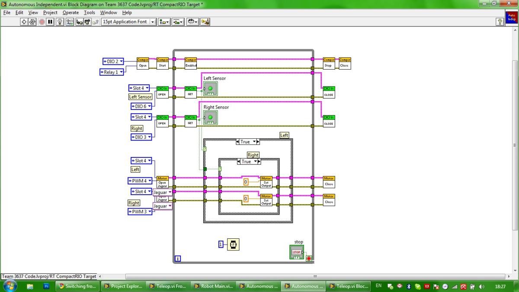This screenshot has width=519, height=292.
Task: Open the Window menu
Action: (109, 13)
